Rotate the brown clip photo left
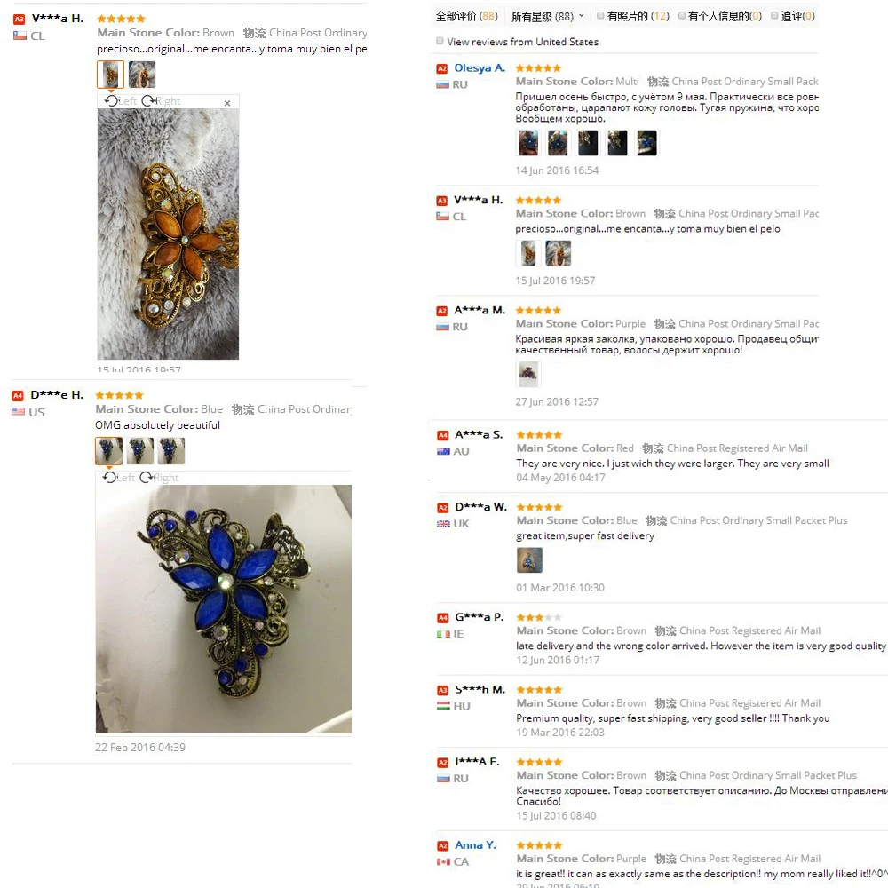 tap(121, 101)
